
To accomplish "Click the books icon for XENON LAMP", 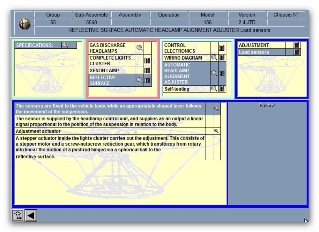I will tap(147, 70).
